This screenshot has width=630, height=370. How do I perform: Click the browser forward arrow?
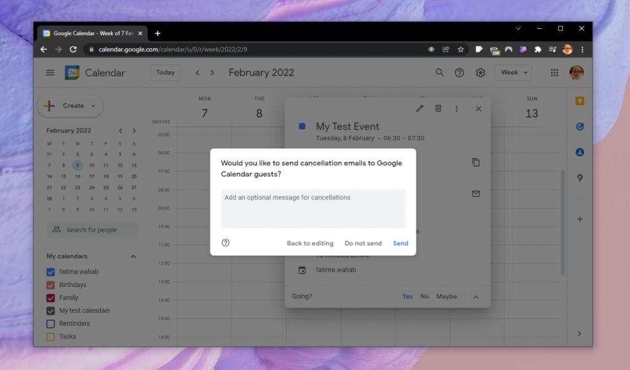[58, 49]
